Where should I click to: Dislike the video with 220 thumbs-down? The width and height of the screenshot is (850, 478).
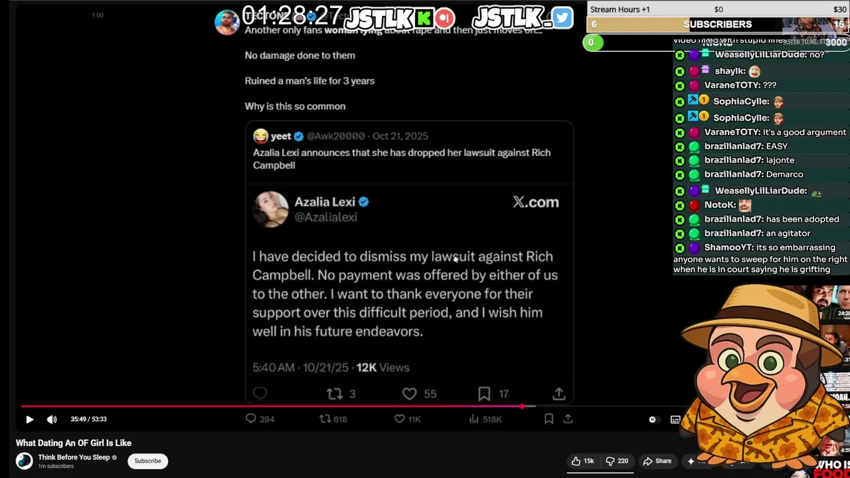coord(618,461)
